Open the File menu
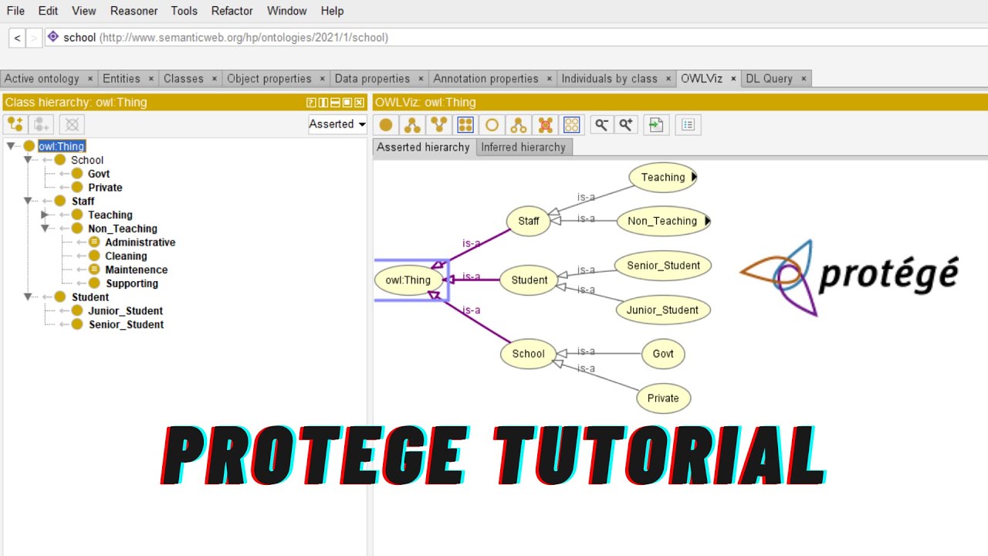The height and width of the screenshot is (556, 988). click(x=15, y=11)
